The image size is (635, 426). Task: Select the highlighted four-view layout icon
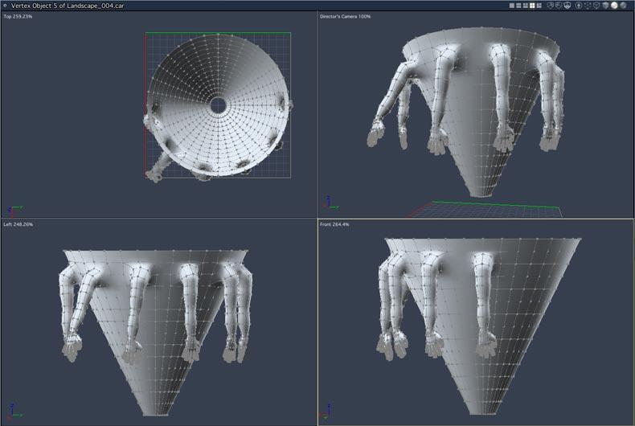(532, 6)
